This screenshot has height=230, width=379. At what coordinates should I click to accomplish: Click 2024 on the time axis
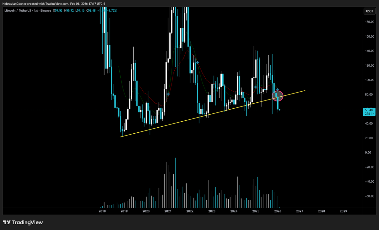tap(234, 211)
